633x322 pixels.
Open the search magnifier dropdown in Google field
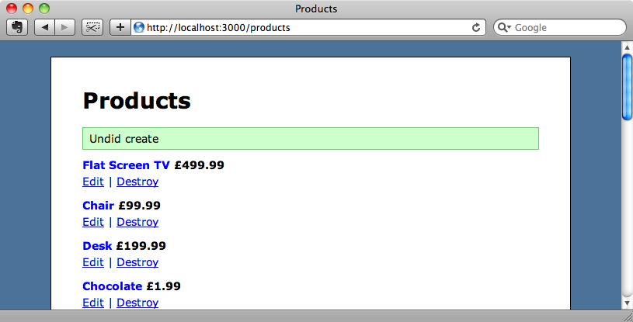504,27
